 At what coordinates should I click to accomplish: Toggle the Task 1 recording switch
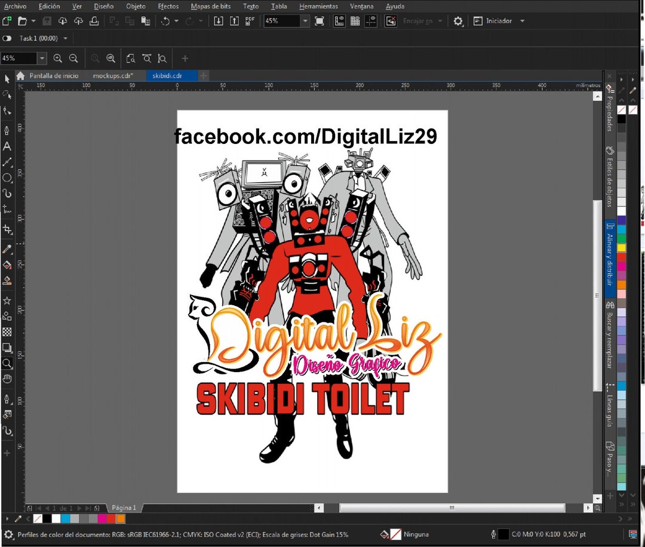(x=7, y=38)
